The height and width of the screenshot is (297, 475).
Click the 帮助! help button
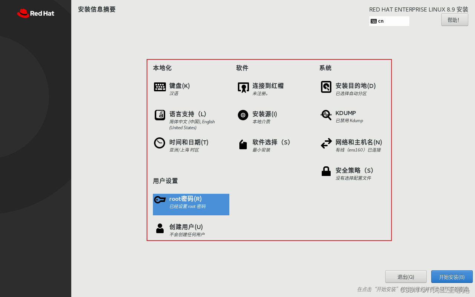click(x=455, y=20)
